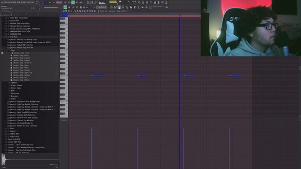301x169 pixels.
Task: Click the highlighted green tool in the piano roll toolbar
Action: tap(119, 8)
